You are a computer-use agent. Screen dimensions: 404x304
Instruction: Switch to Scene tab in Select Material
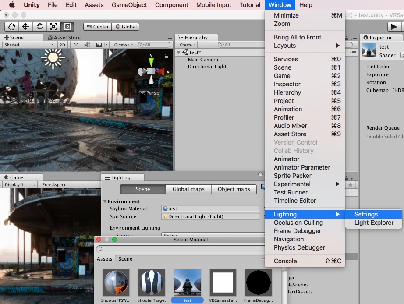[125, 259]
